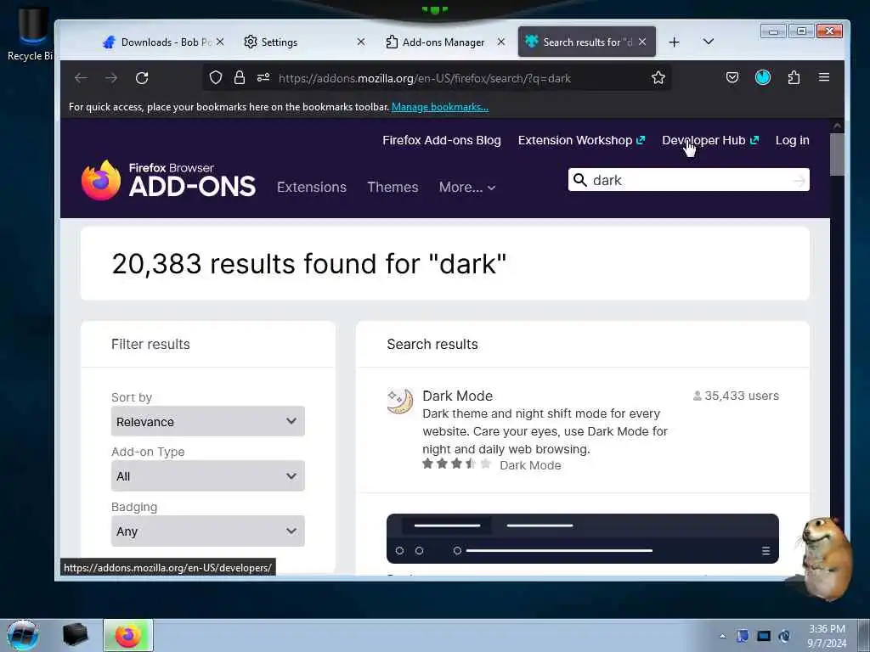Viewport: 870px width, 652px height.
Task: Submit search with the arrow button
Action: (x=799, y=180)
